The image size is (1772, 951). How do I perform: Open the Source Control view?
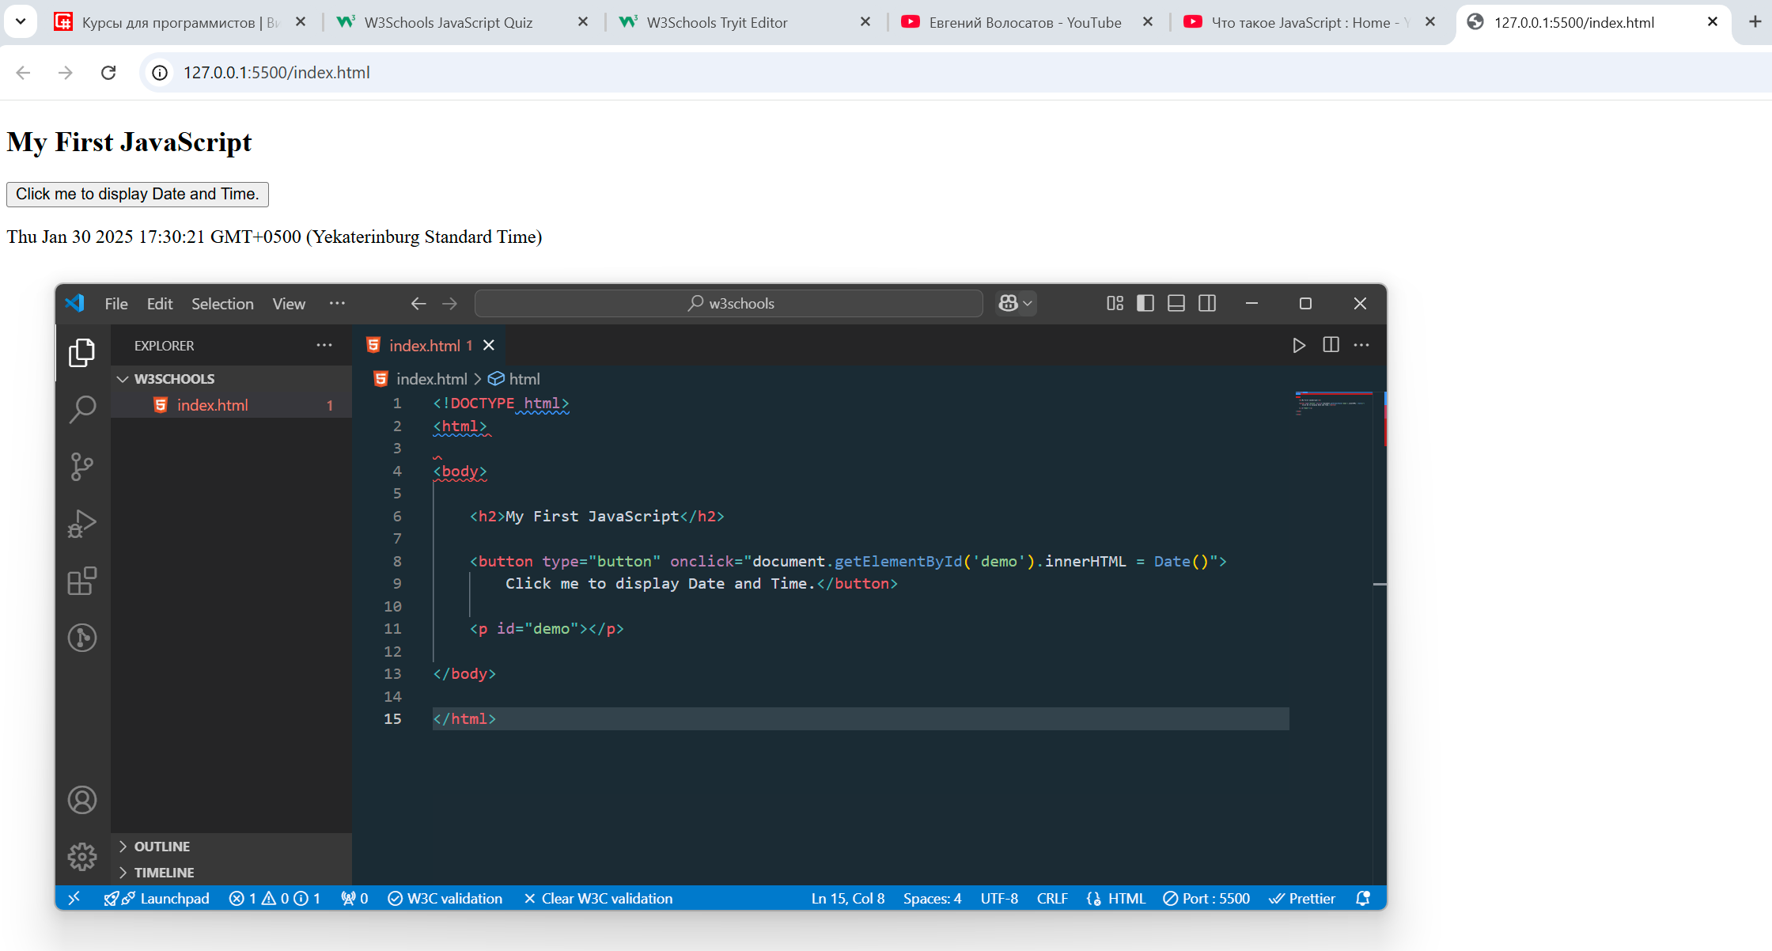click(81, 467)
